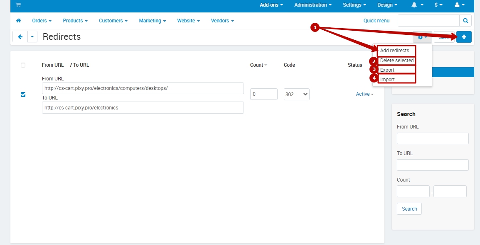Open the Products dropdown menu
The image size is (480, 245).
pyautogui.click(x=75, y=21)
